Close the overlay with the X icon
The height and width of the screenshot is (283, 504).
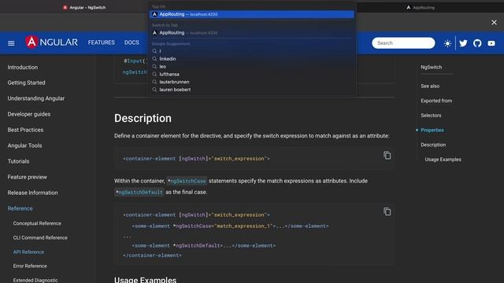coord(494,22)
